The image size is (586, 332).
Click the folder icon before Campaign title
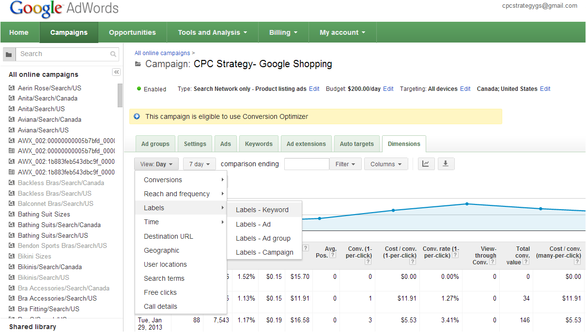point(138,64)
